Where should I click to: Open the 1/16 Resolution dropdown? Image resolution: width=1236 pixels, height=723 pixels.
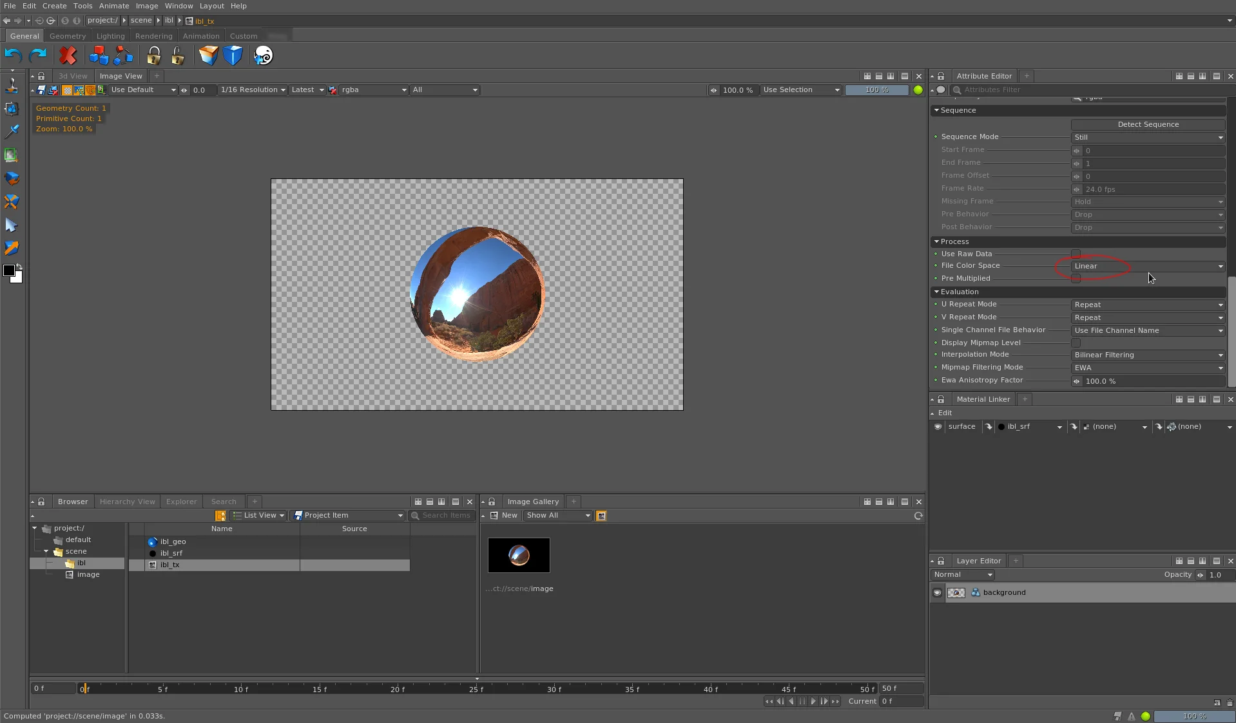[253, 90]
